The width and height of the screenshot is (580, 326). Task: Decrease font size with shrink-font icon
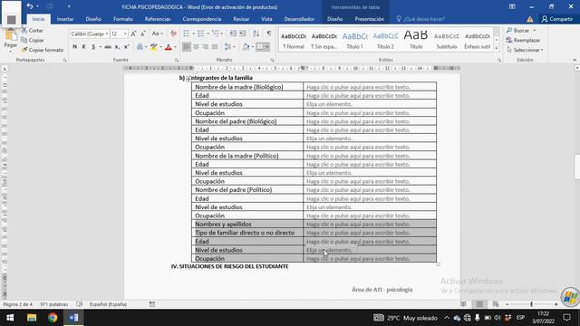(x=143, y=34)
